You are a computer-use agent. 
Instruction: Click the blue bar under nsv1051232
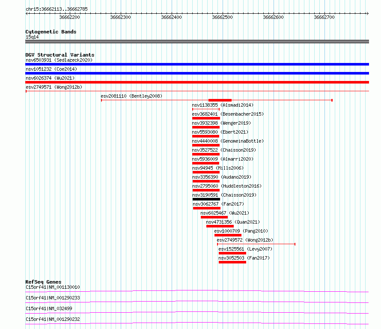tap(197, 73)
